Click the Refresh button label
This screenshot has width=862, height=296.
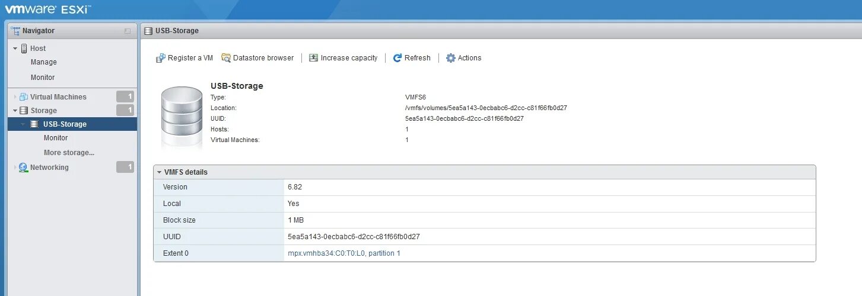418,58
